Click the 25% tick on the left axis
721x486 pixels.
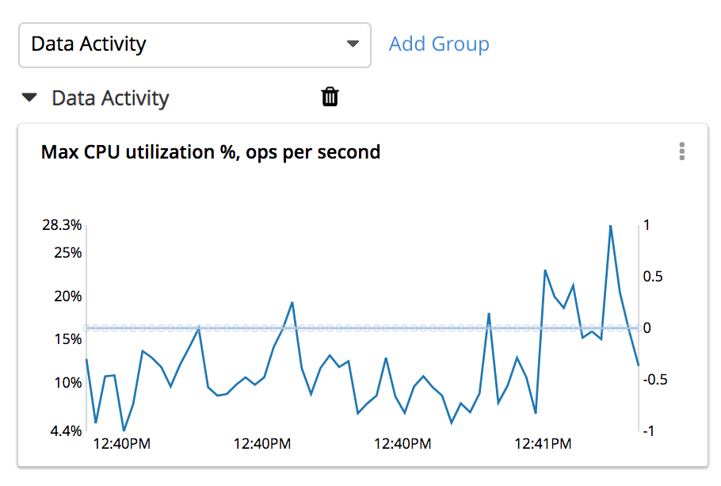tap(67, 253)
